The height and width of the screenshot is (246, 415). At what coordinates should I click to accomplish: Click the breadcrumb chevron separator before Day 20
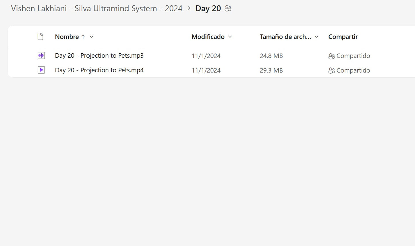(189, 8)
